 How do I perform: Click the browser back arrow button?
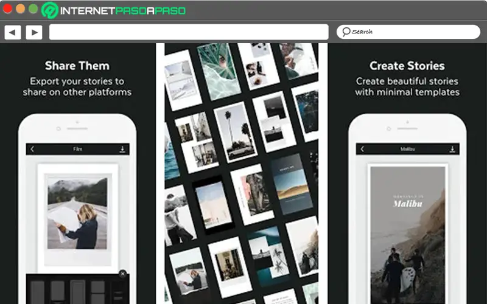point(13,32)
